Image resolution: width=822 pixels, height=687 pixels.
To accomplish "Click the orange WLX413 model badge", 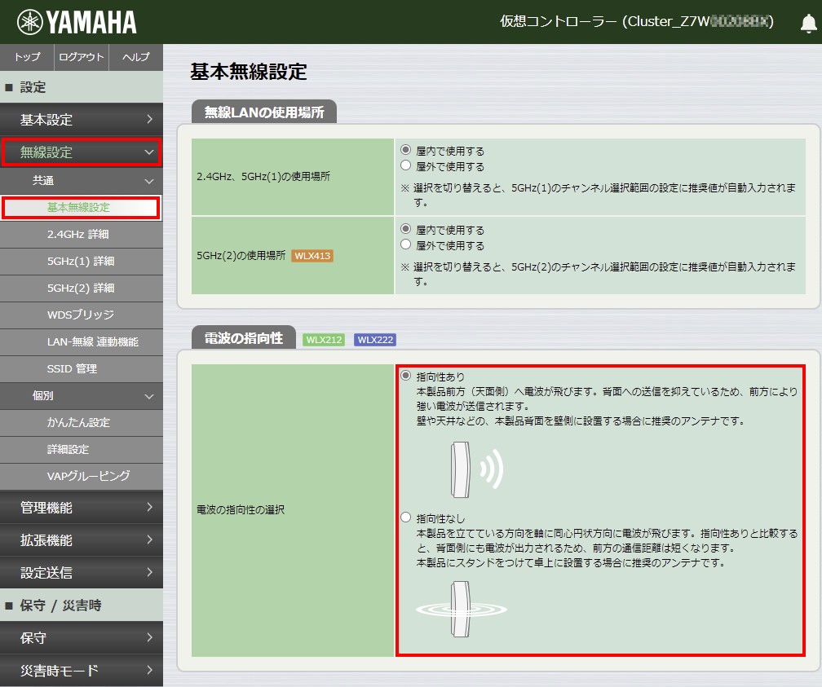I will (x=312, y=255).
